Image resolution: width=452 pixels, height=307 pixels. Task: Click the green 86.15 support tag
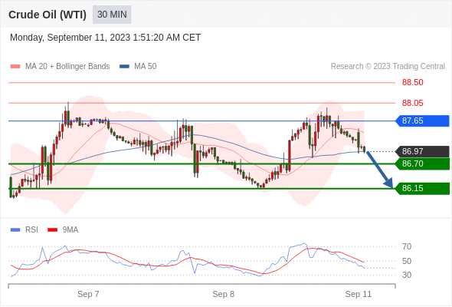point(422,188)
